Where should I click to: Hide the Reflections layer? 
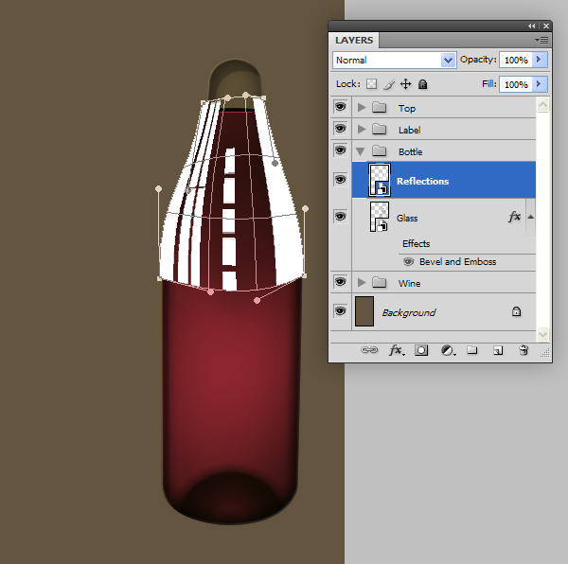click(340, 180)
